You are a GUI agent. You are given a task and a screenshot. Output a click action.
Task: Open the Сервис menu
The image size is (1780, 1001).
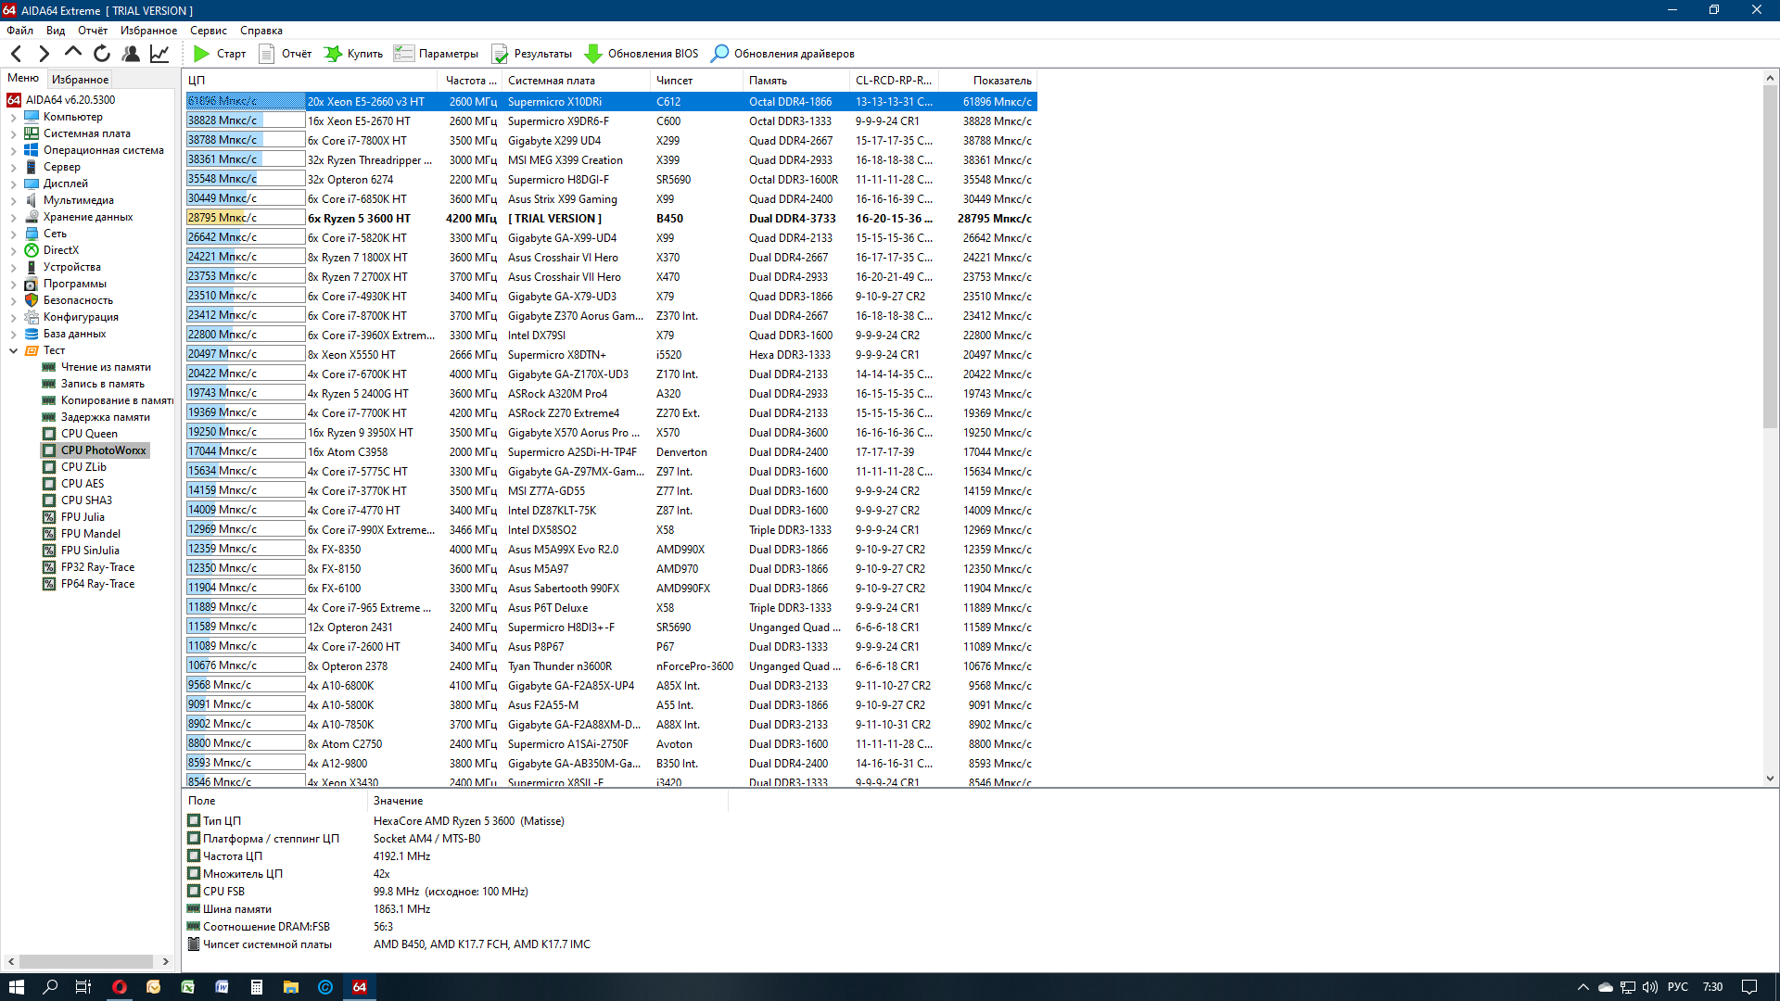click(208, 31)
